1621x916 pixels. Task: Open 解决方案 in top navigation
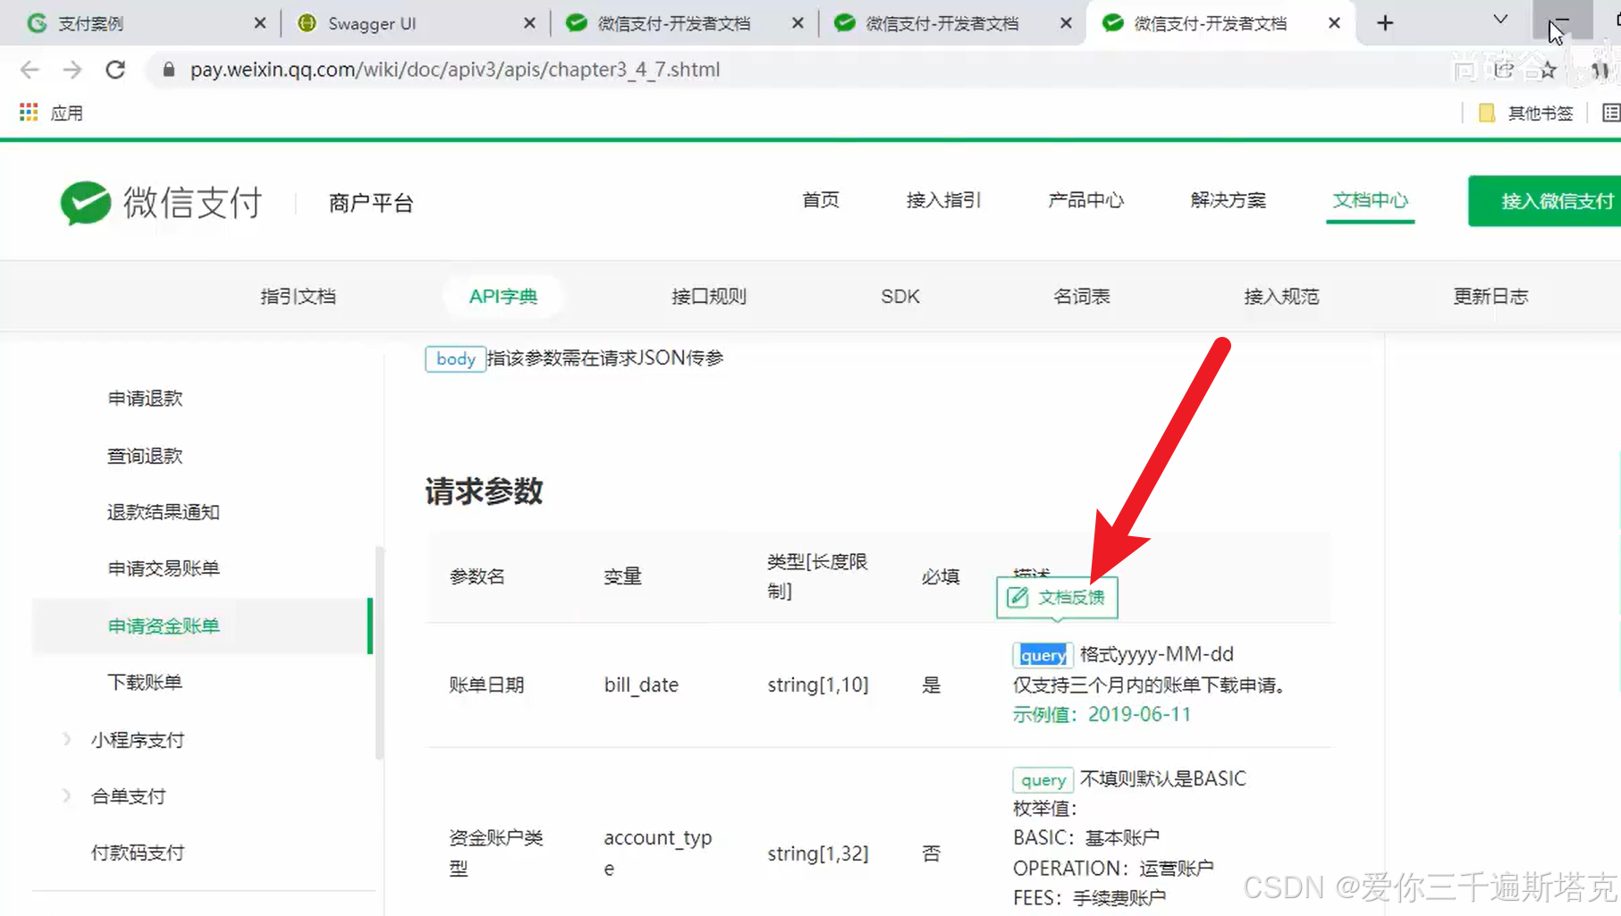pos(1228,200)
